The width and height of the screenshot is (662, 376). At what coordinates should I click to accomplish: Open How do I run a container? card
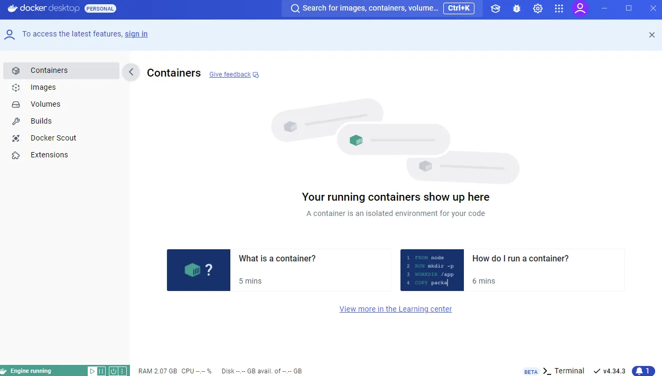pyautogui.click(x=512, y=270)
